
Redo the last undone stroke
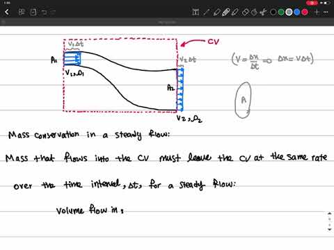coord(53,12)
